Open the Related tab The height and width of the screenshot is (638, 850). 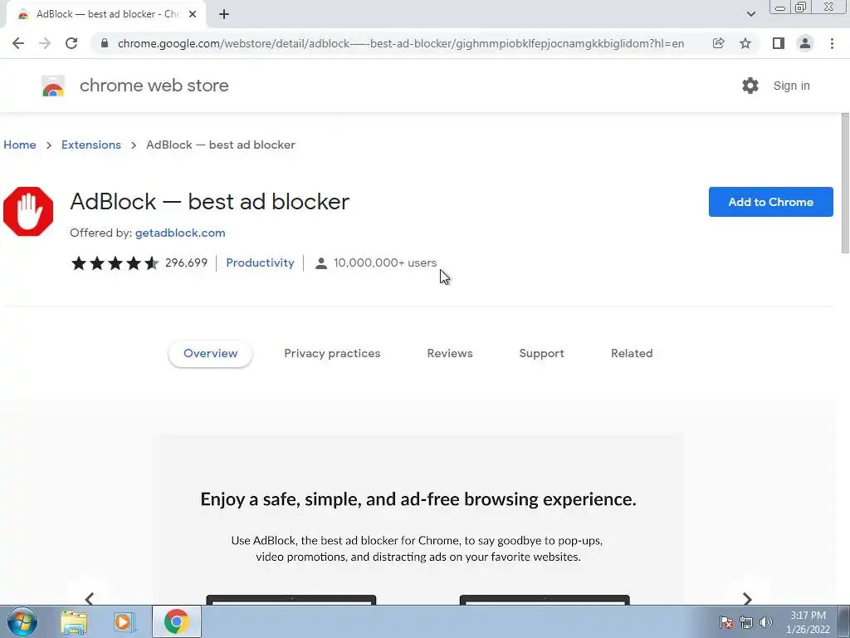tap(632, 354)
